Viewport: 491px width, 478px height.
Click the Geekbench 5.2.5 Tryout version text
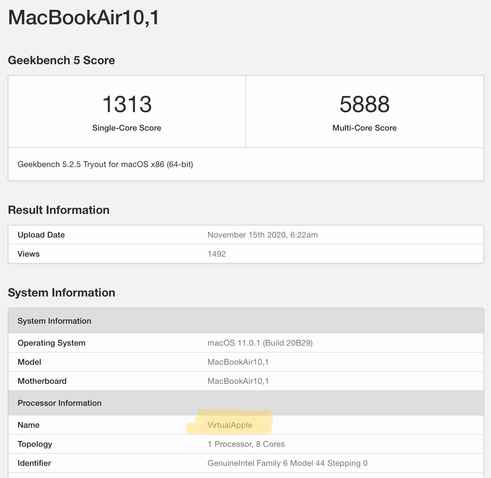click(x=105, y=164)
